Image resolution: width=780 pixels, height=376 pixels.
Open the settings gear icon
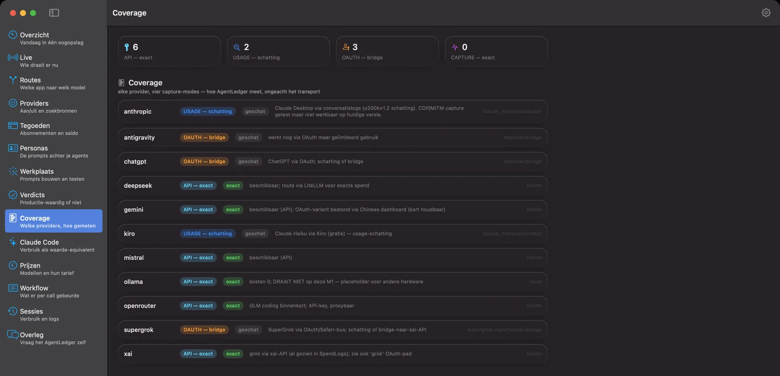[766, 13]
